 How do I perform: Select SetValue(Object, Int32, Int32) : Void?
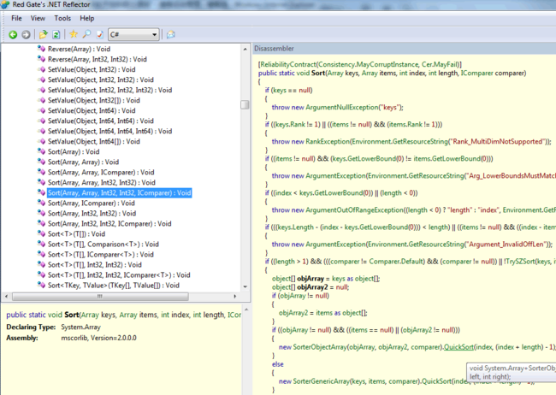pyautogui.click(x=101, y=80)
